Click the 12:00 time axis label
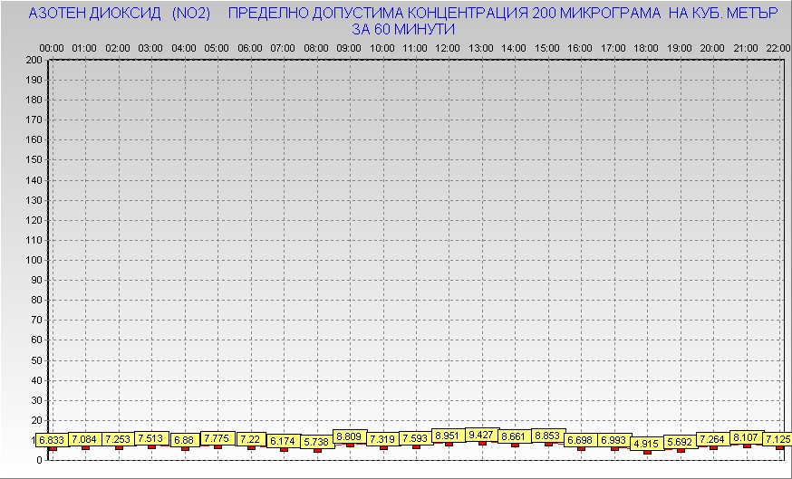792x479 pixels. pos(448,47)
